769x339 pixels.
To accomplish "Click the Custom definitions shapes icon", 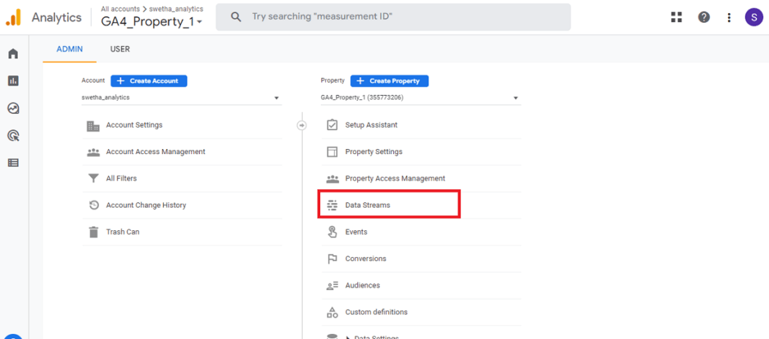I will pos(332,312).
